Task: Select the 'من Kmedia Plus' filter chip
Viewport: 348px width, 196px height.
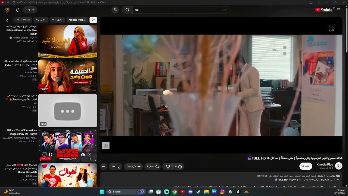Action: coord(77,20)
